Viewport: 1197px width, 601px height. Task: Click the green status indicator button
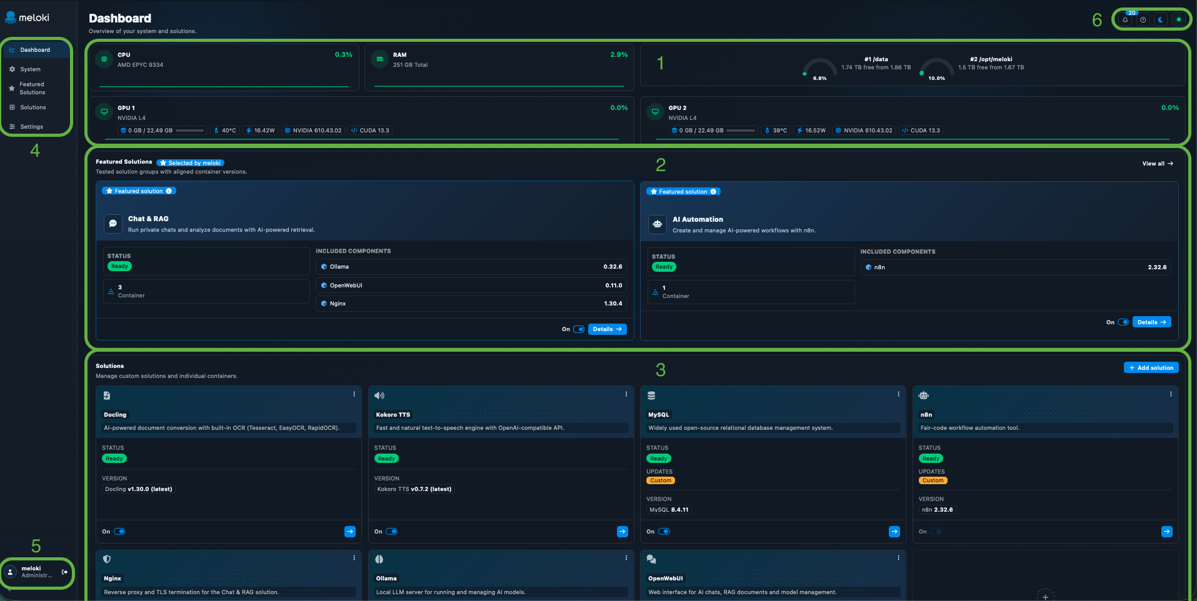[1179, 19]
